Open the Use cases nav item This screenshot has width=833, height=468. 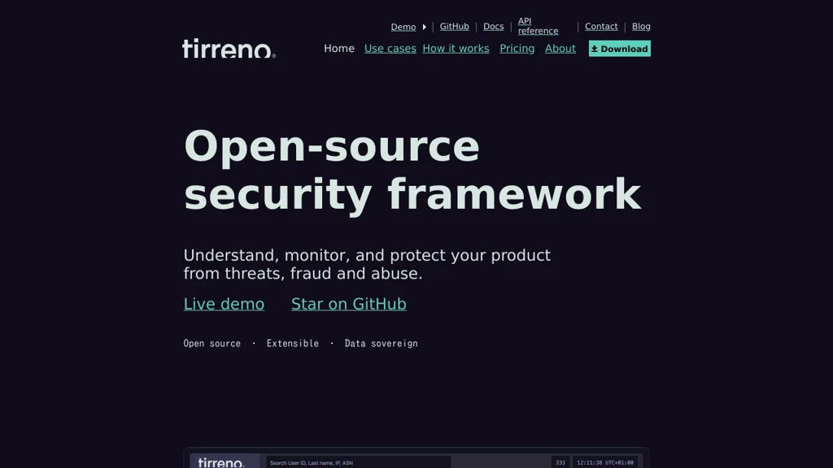(x=390, y=48)
